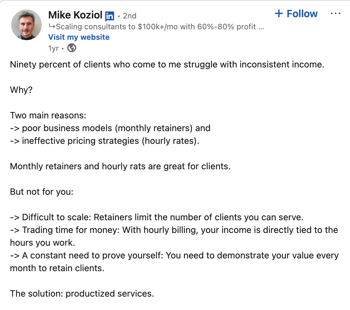Screen dimensions: 350x310
Task: Click Mike Koziol's profile photo
Action: pos(26,25)
